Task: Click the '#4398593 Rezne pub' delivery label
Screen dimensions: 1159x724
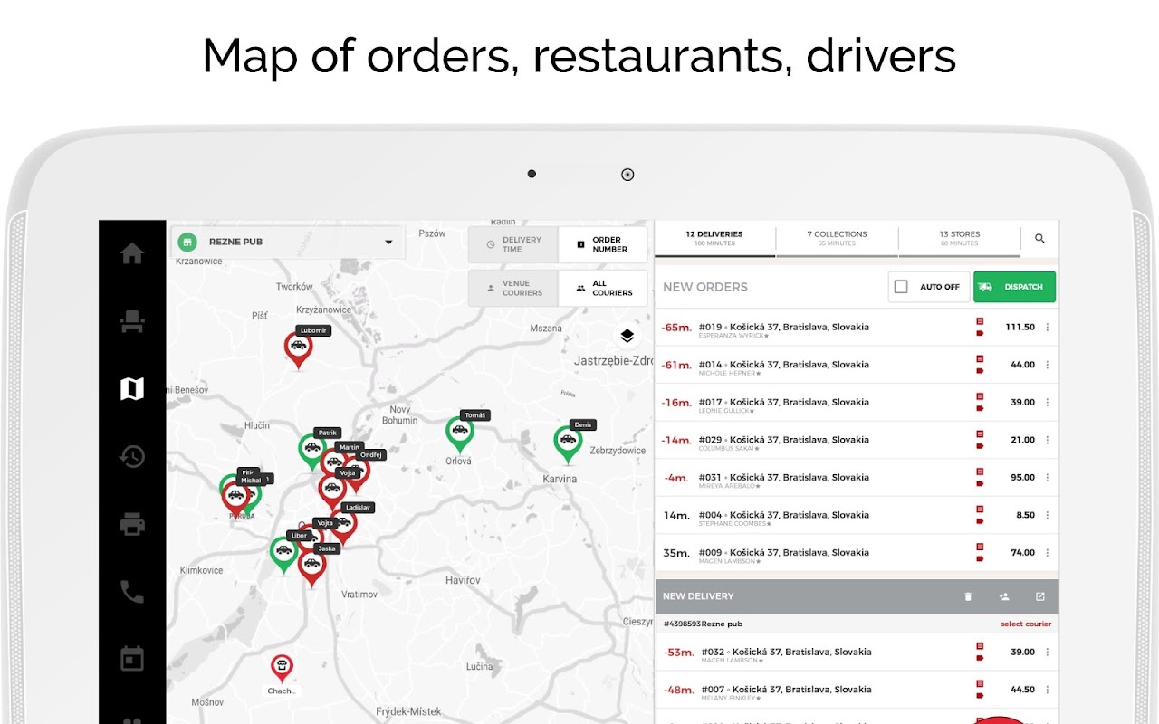Action: click(x=704, y=624)
